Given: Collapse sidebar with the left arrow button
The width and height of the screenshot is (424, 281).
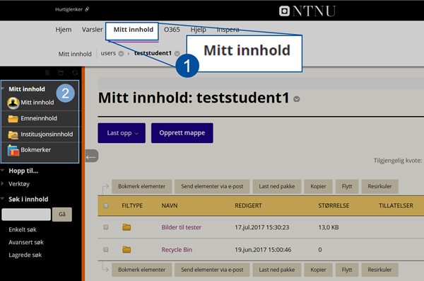Looking at the screenshot, I should tap(92, 156).
